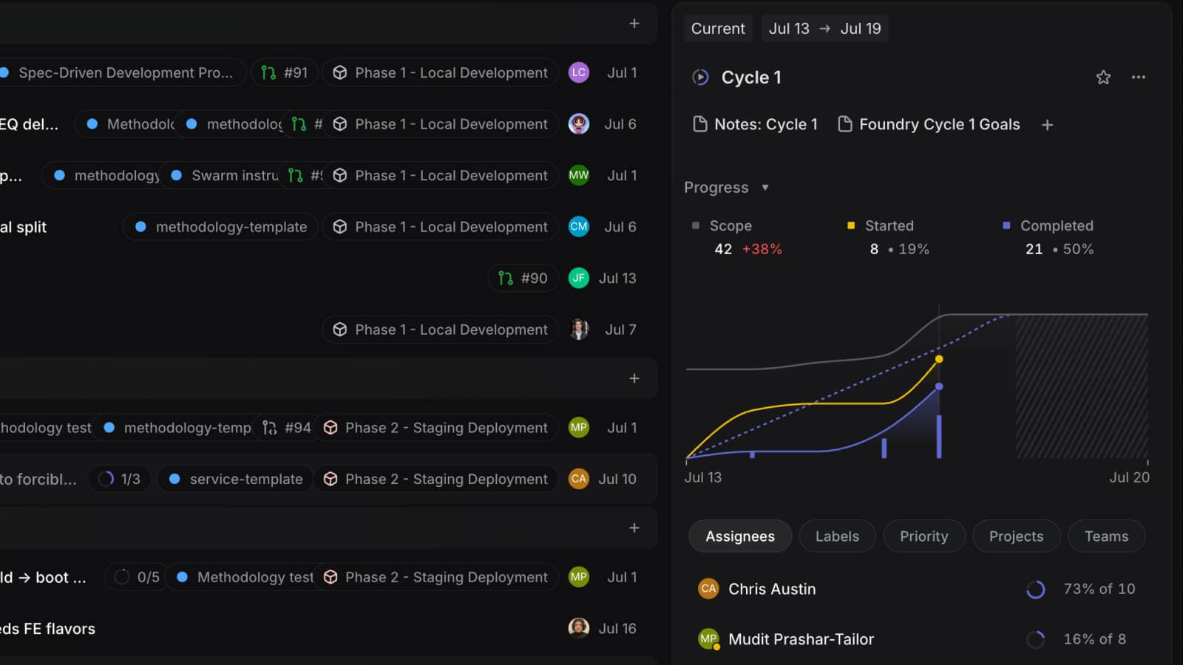Click the CM assignee avatar
This screenshot has width=1183, height=665.
579,227
